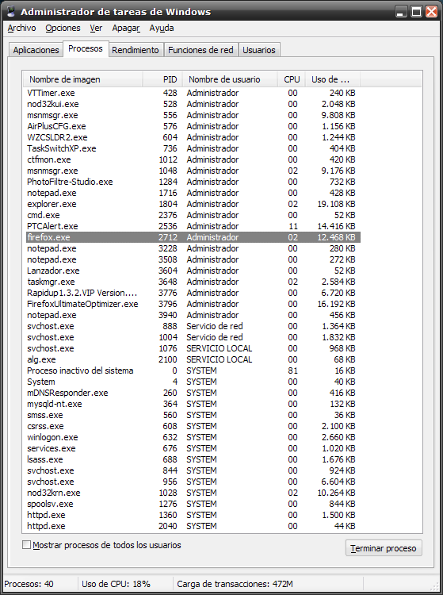Select the Rapidup1.3.2.VIP Version process

point(193,293)
